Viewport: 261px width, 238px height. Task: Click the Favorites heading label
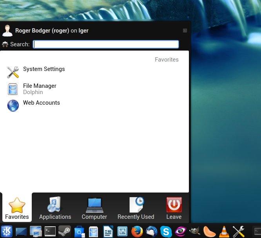[x=167, y=60]
